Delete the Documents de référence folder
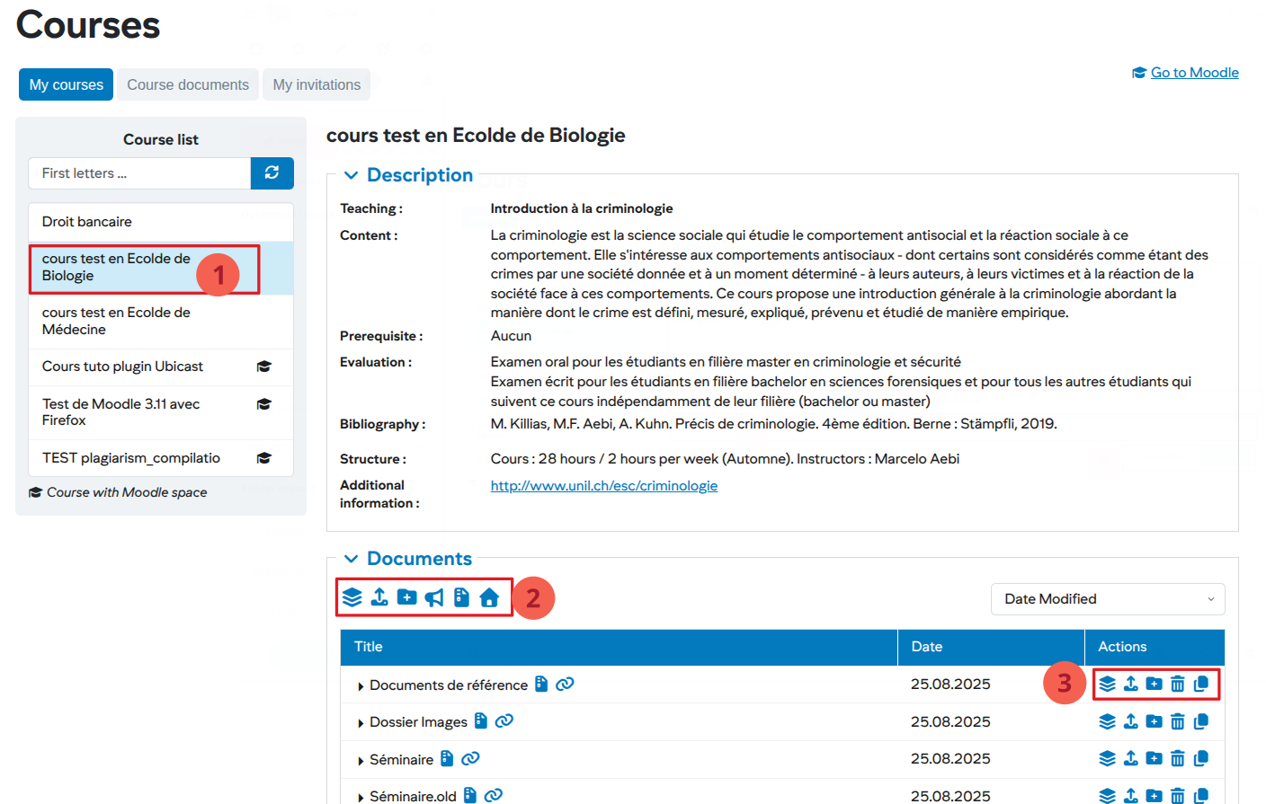Screen dimensions: 1266x804 pos(1177,685)
